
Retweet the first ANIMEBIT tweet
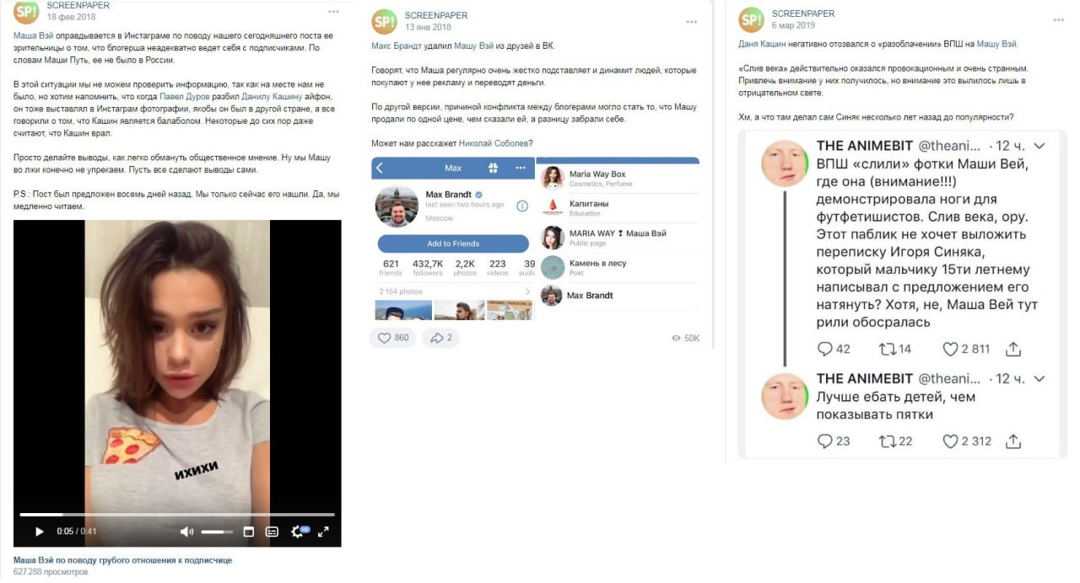pyautogui.click(x=895, y=349)
